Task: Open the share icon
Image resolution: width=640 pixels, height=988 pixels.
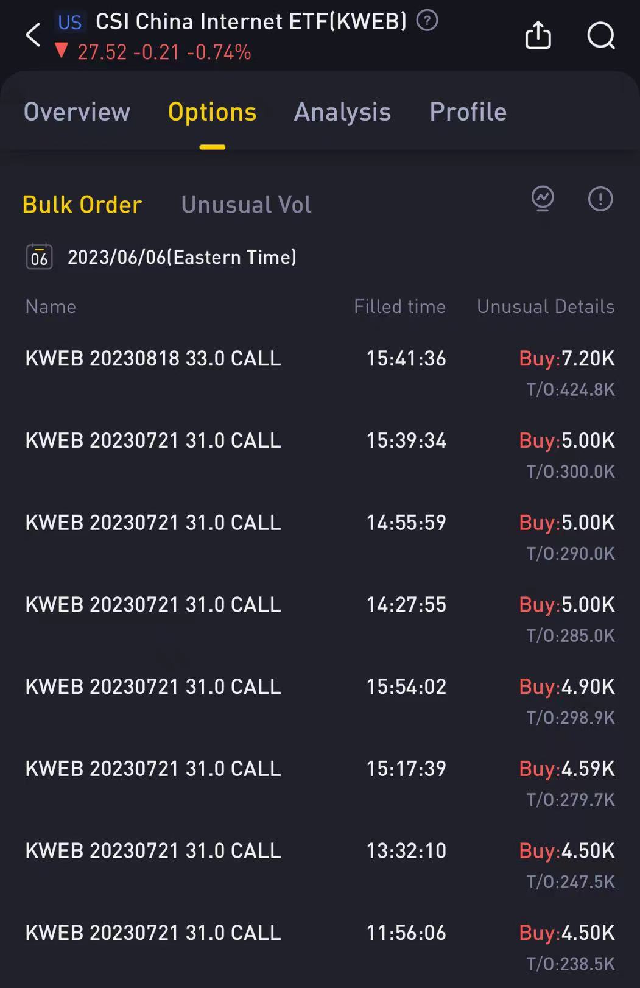Action: [x=538, y=35]
